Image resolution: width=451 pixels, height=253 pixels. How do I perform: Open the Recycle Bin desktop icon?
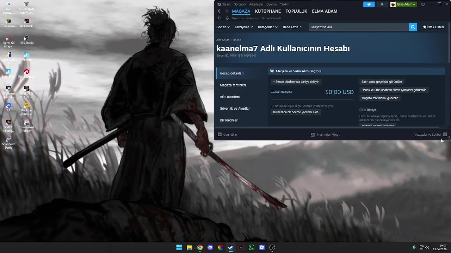click(8, 8)
